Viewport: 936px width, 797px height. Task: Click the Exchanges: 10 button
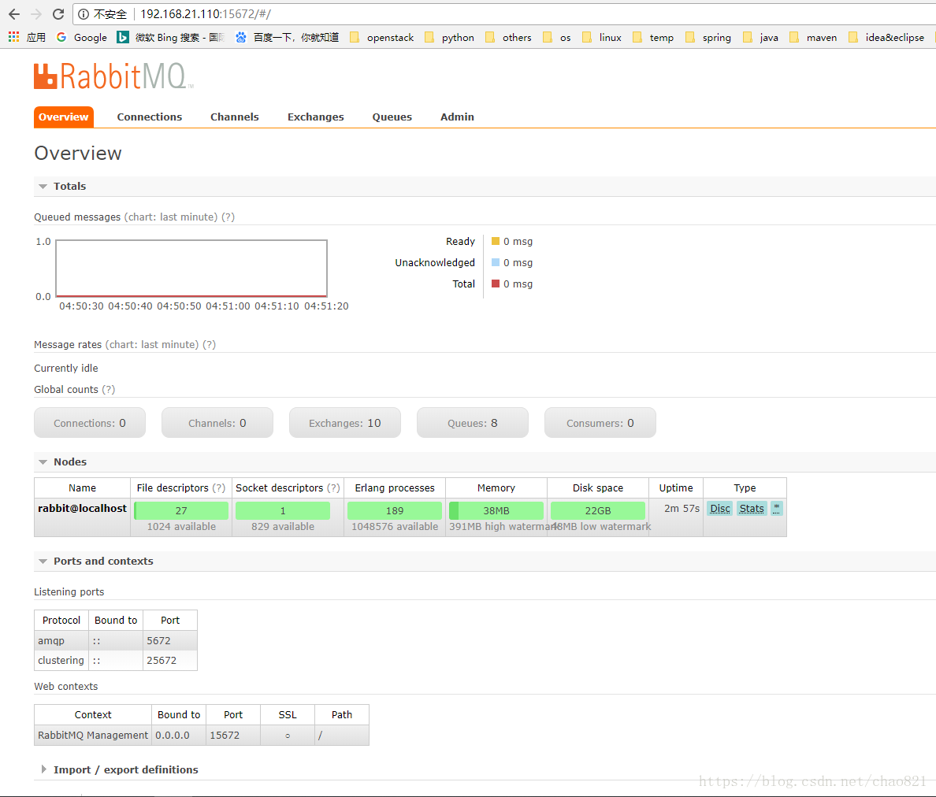(x=345, y=423)
